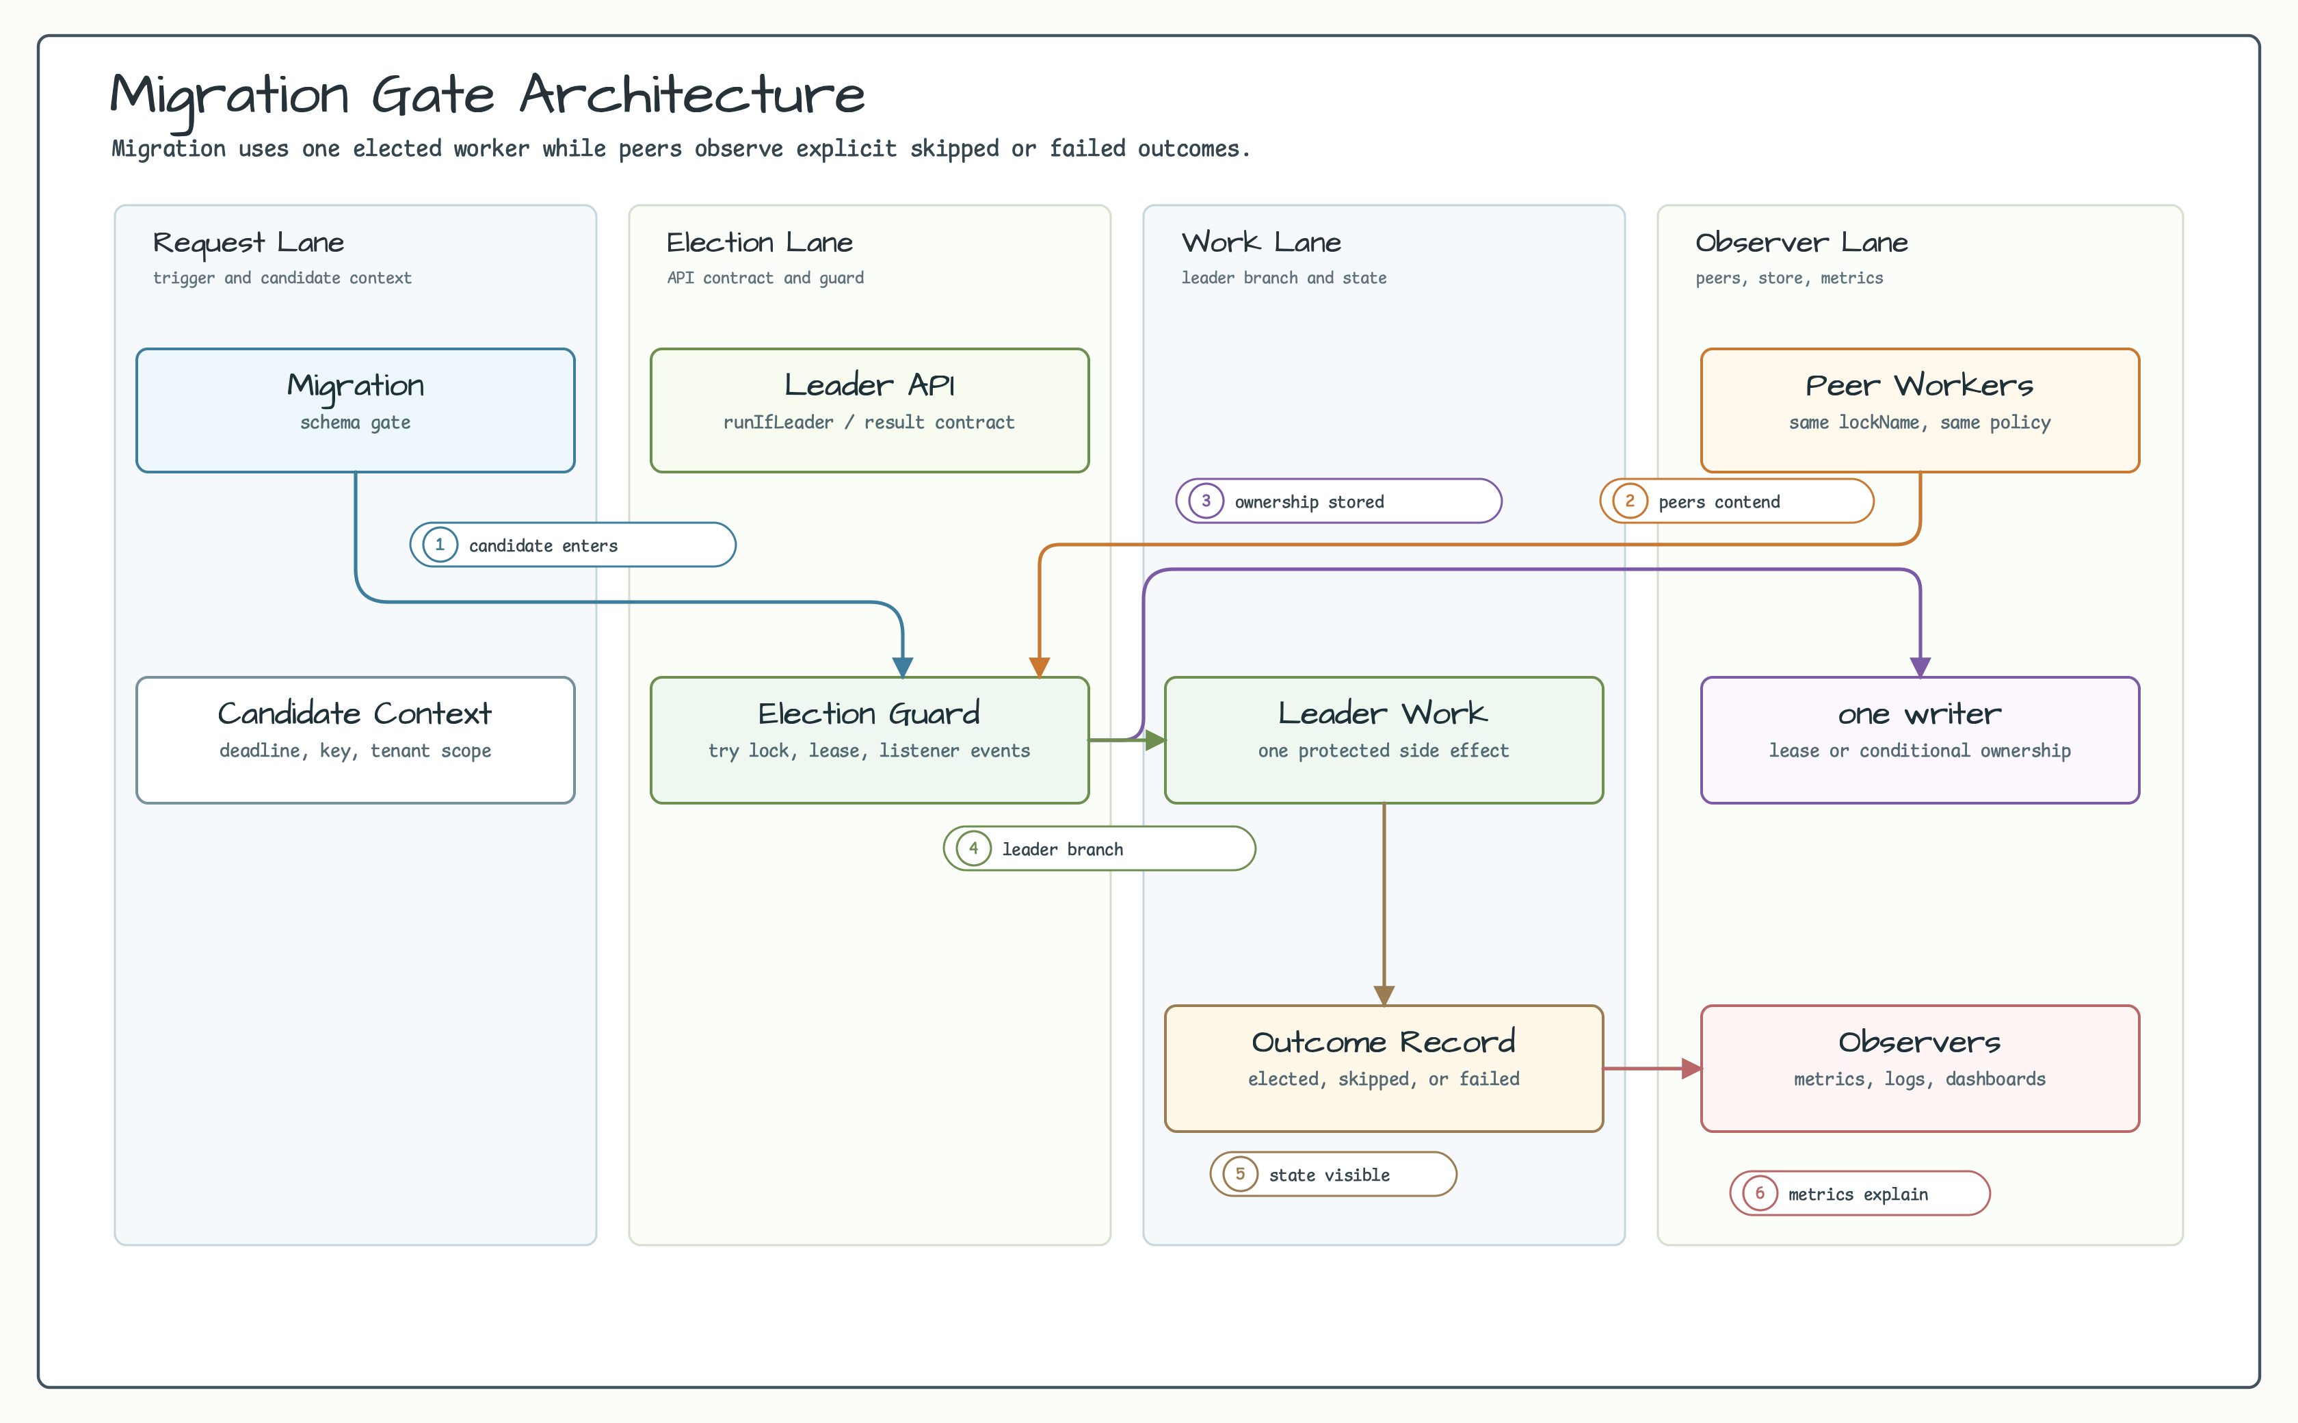Click step 3 number badge
The image size is (2298, 1423).
(1205, 501)
